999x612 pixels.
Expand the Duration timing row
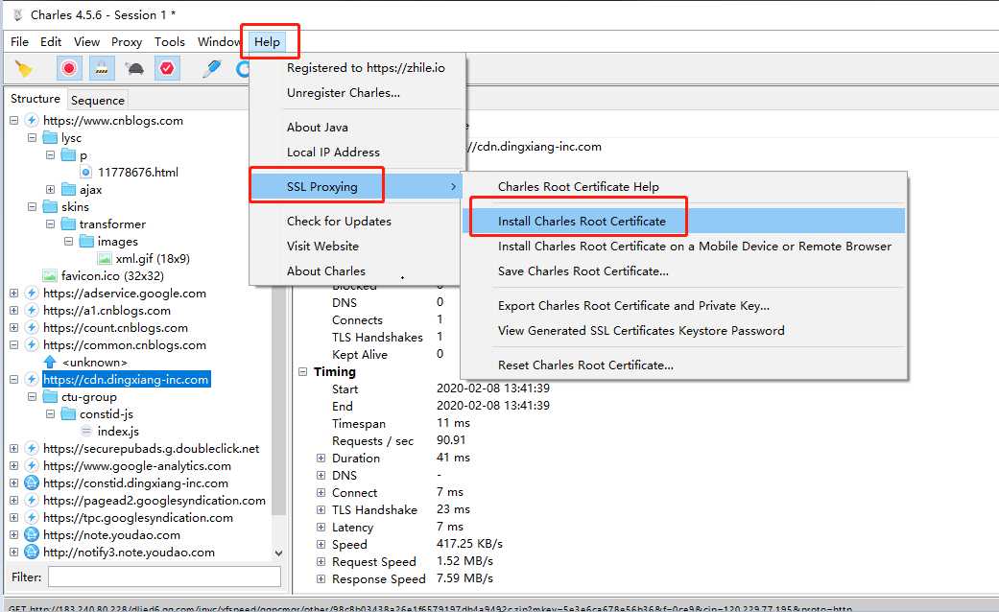pyautogui.click(x=321, y=459)
